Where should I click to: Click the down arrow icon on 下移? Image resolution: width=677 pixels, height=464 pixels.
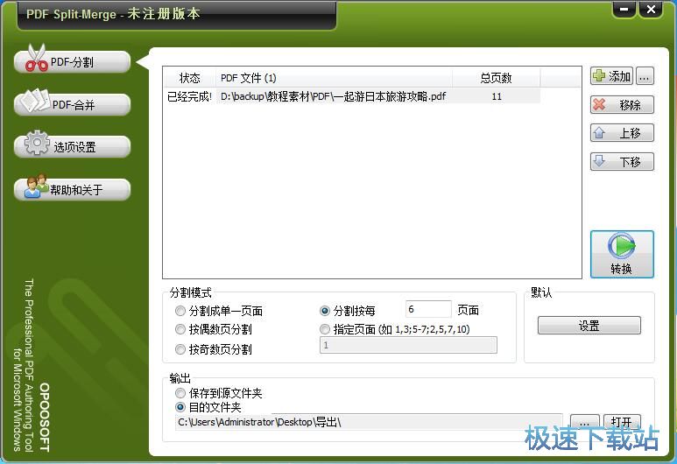pos(599,161)
